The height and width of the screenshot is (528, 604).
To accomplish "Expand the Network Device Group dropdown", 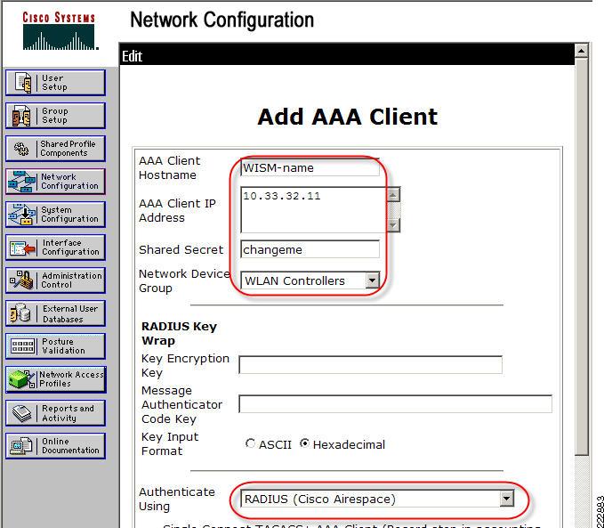I will [372, 280].
